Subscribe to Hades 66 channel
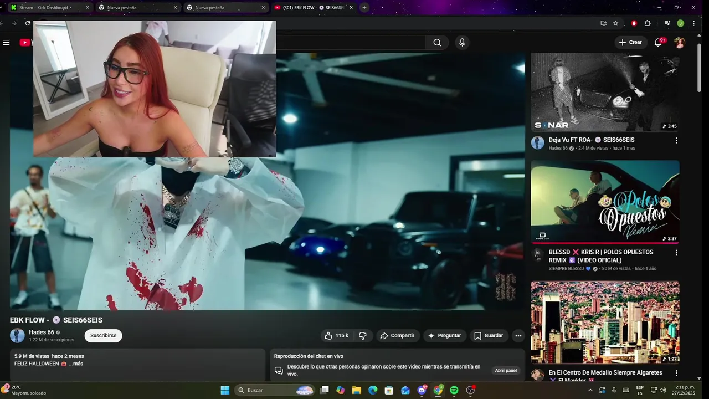The width and height of the screenshot is (709, 399). pyautogui.click(x=103, y=336)
